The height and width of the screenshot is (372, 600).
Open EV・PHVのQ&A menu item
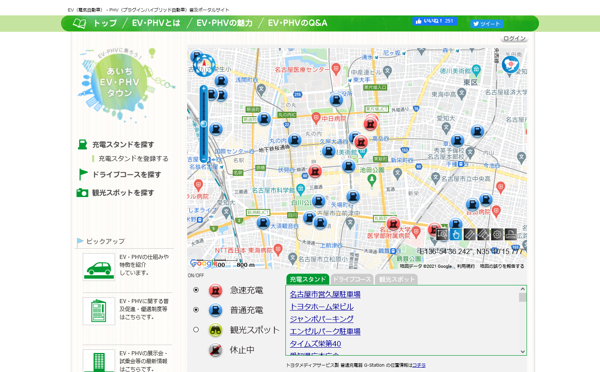(297, 23)
